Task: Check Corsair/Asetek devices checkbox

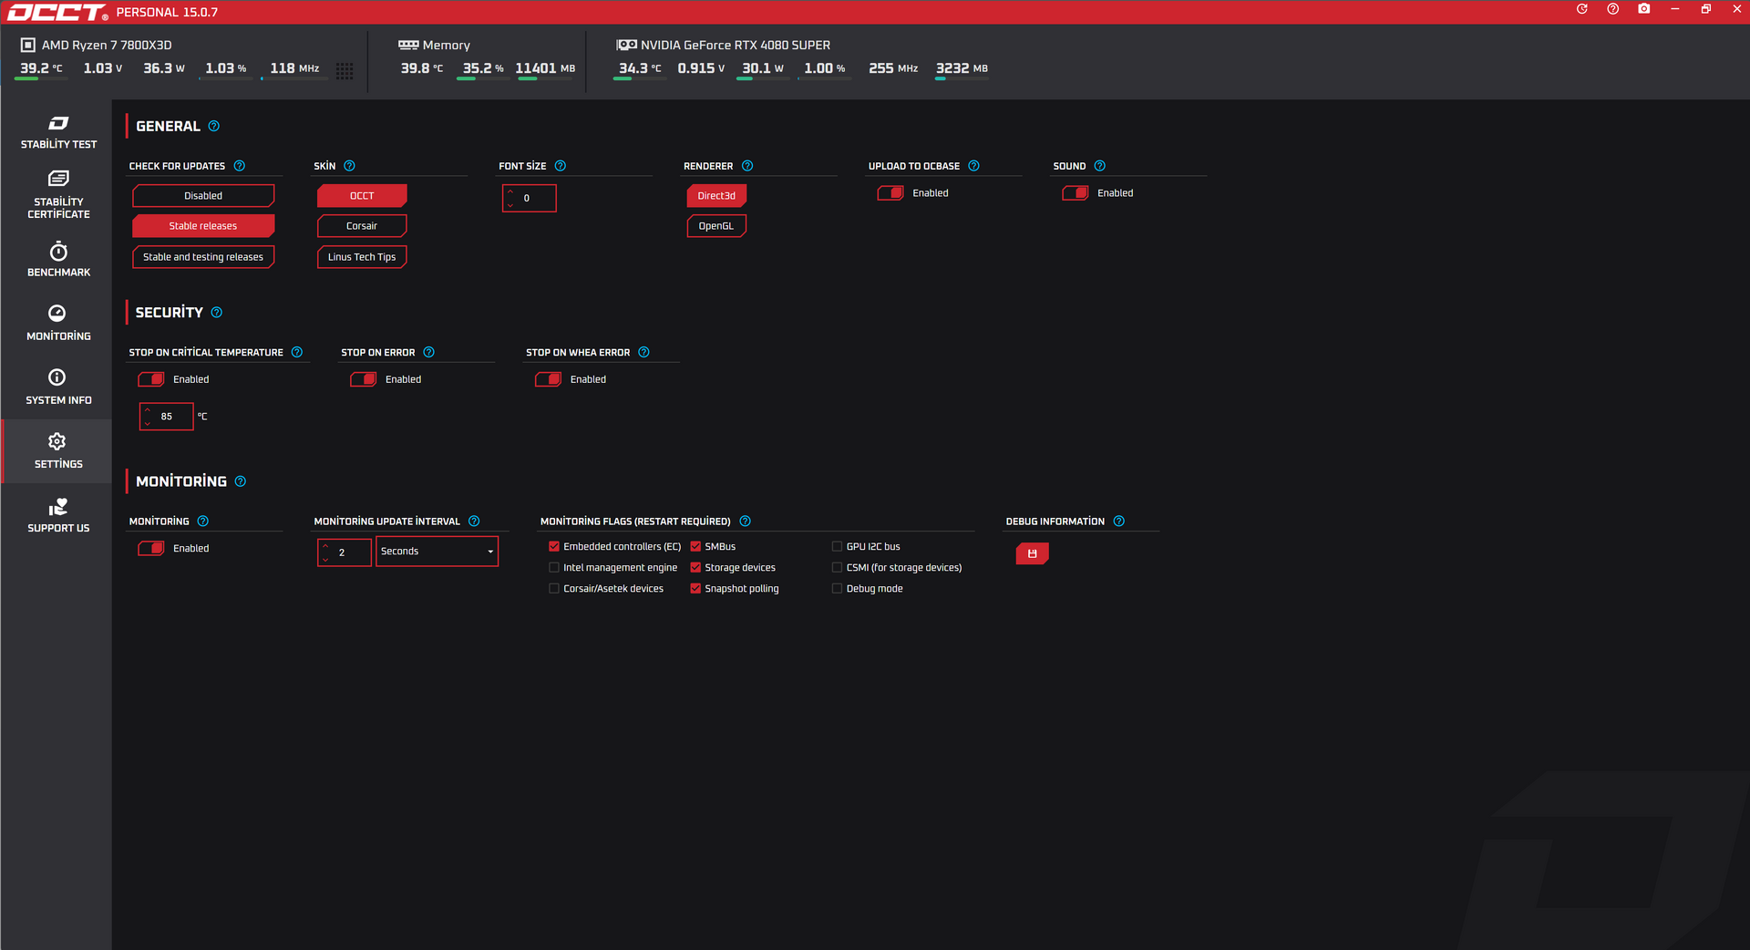Action: 554,589
